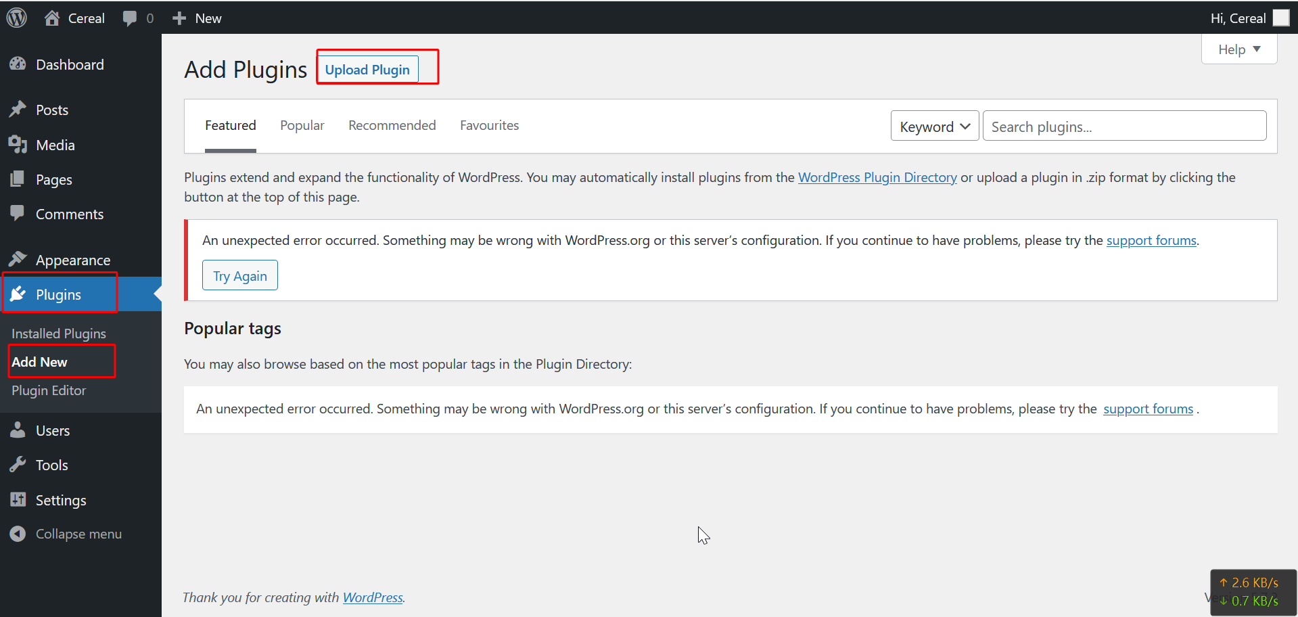The image size is (1298, 617).
Task: Open the WordPress Plugin Directory link
Action: (877, 177)
